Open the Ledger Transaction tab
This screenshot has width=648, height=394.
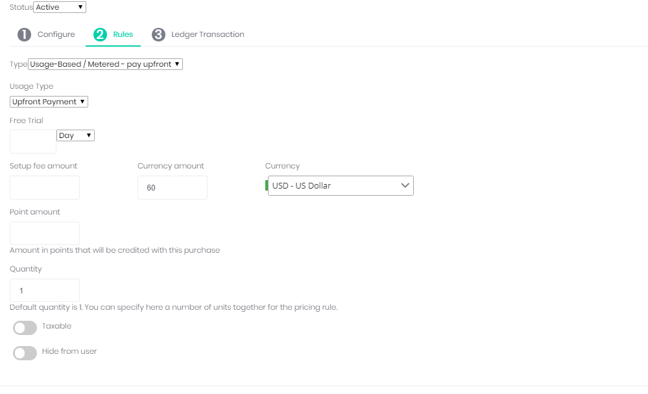click(208, 34)
